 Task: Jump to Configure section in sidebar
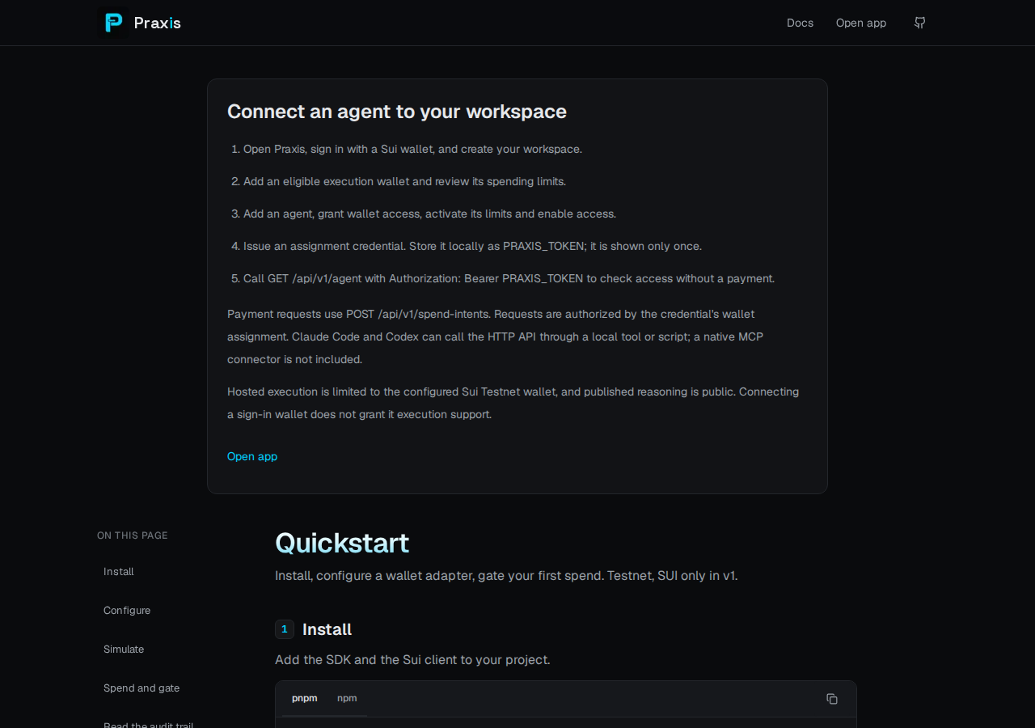(127, 611)
